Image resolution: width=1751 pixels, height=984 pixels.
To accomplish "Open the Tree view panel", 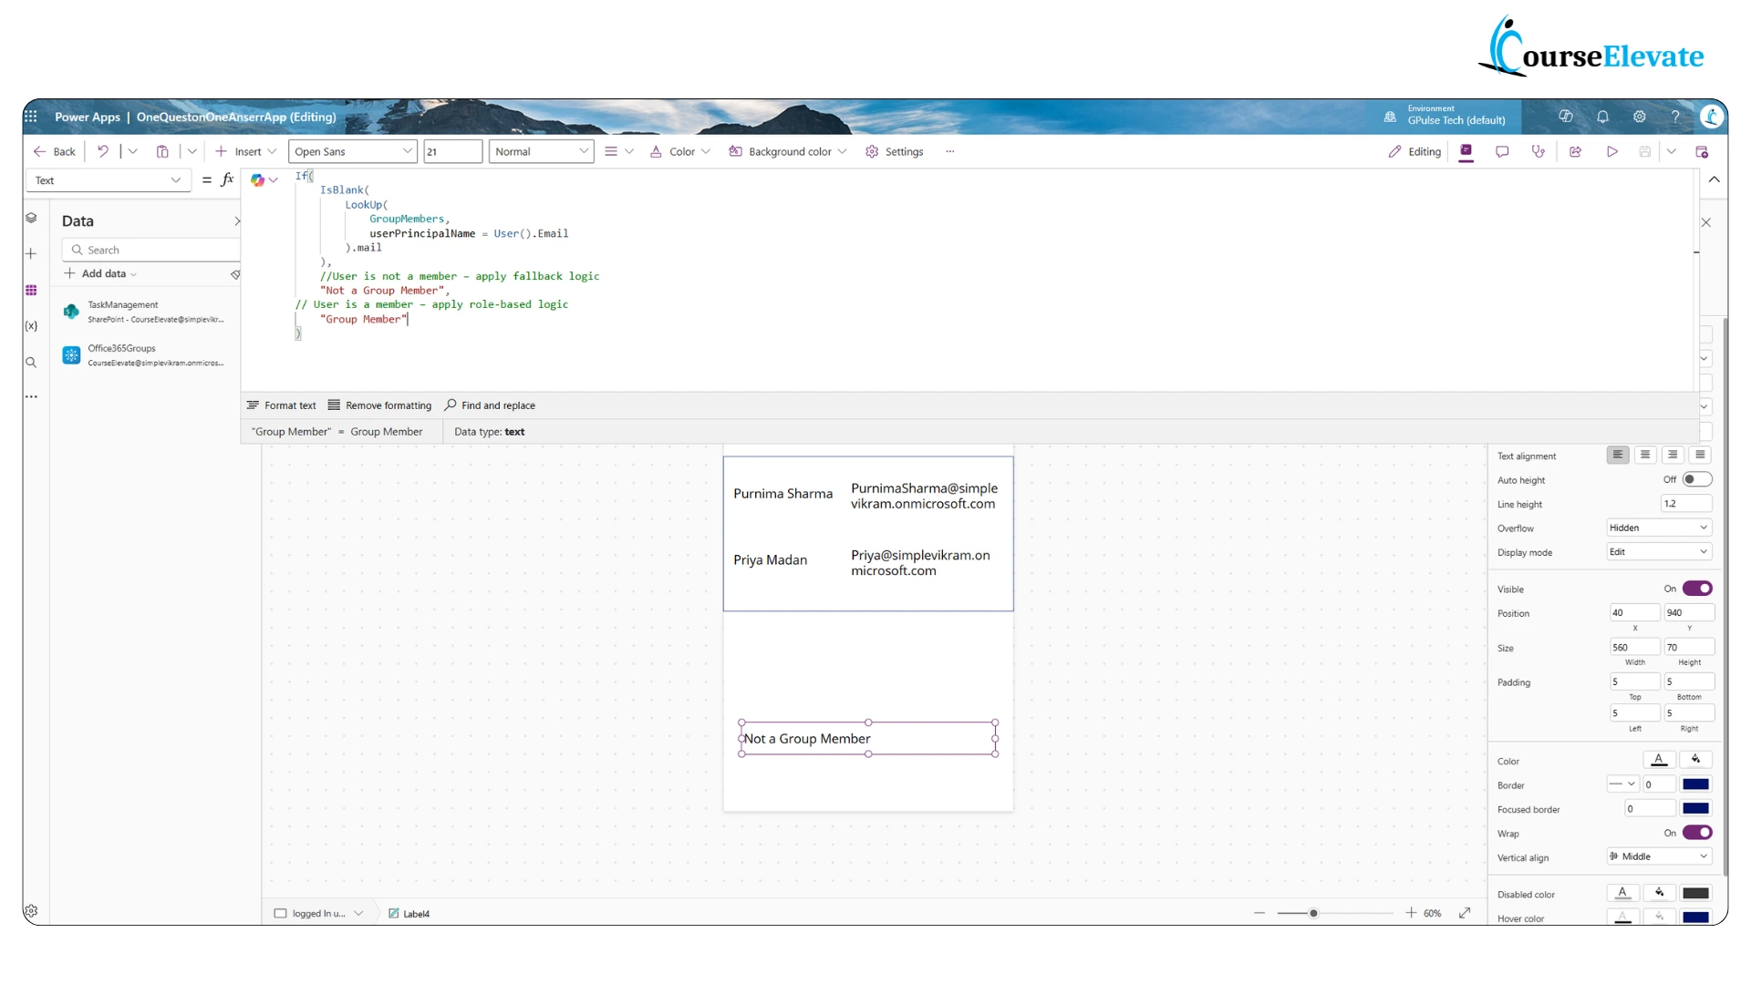I will click(31, 219).
